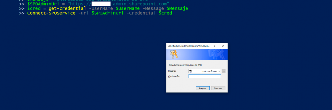
Task: Click the user avatar icon in Usuario field
Action: click(x=190, y=71)
